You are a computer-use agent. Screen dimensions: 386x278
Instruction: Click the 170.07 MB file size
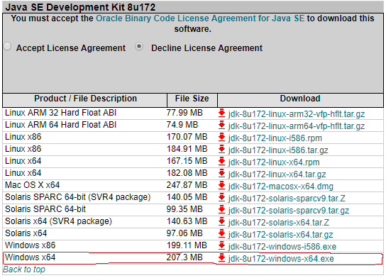point(187,137)
